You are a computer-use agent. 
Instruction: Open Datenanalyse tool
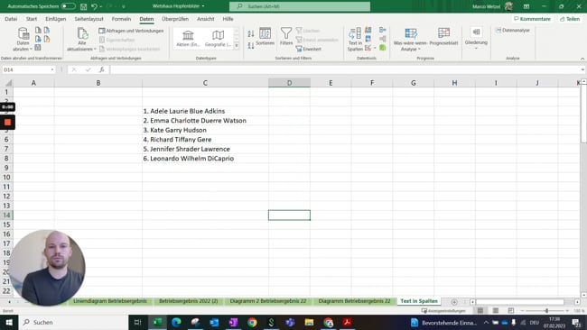(x=513, y=31)
